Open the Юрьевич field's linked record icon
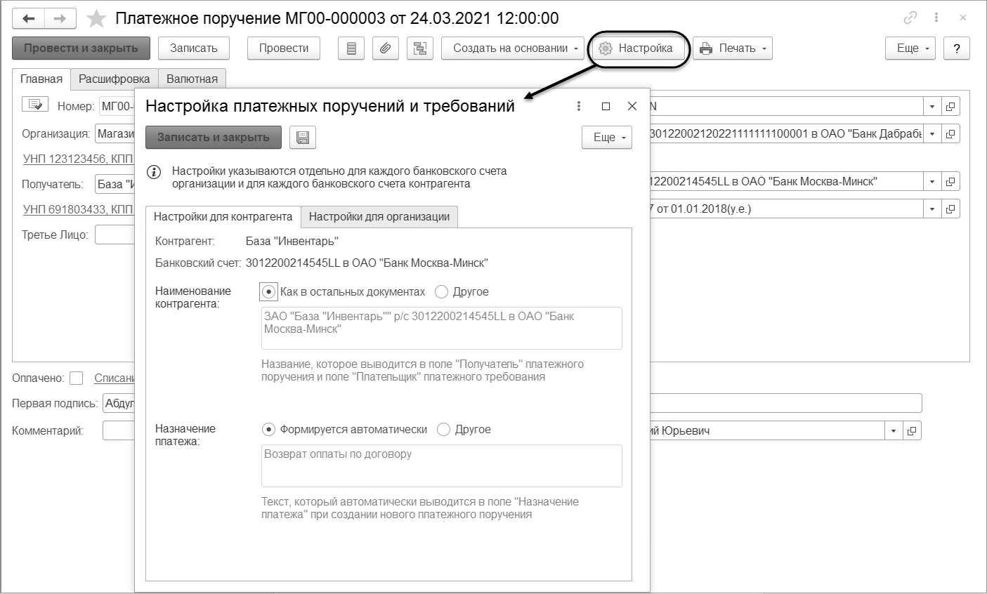987x594 pixels. tap(912, 430)
